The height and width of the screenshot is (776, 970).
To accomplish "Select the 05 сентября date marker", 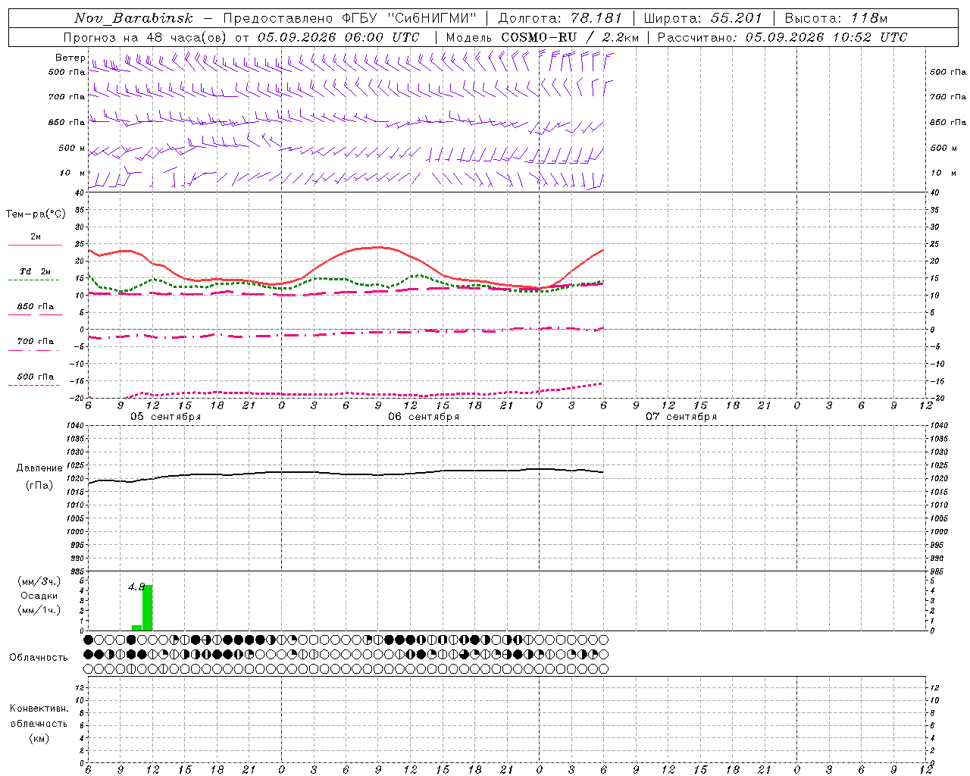I will coord(165,417).
